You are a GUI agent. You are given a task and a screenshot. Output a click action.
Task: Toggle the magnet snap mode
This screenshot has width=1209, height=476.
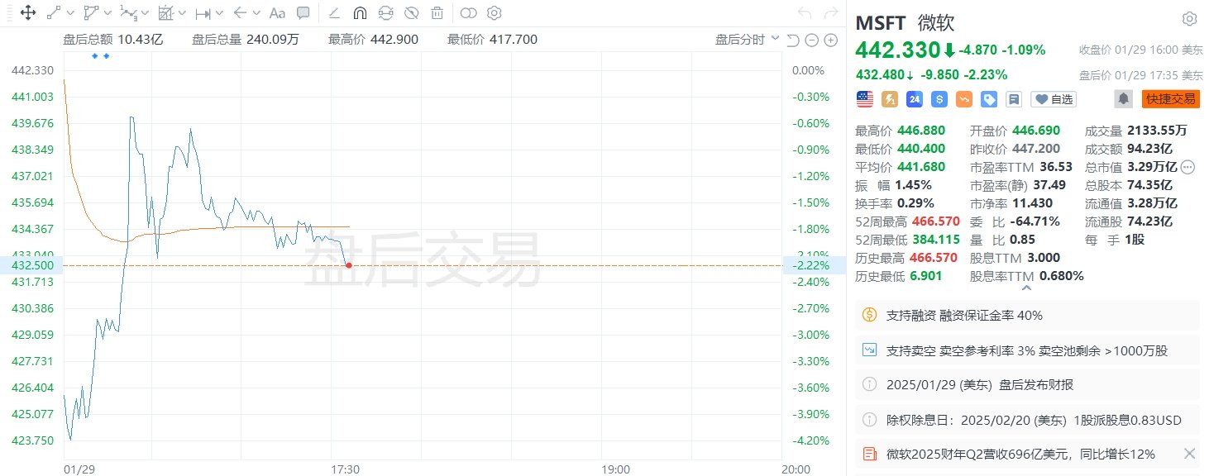coord(360,12)
